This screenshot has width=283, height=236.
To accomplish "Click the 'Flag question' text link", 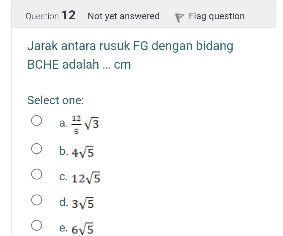I will coord(217,16).
